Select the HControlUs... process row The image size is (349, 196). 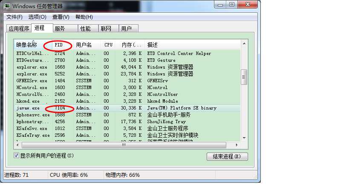click(127, 94)
